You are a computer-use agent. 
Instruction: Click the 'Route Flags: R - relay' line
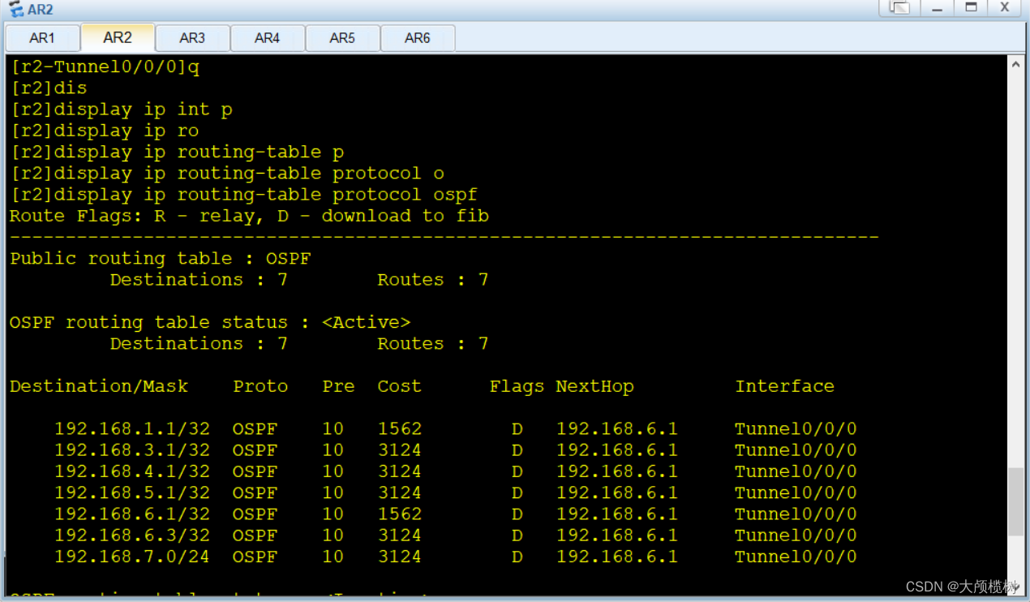(249, 216)
